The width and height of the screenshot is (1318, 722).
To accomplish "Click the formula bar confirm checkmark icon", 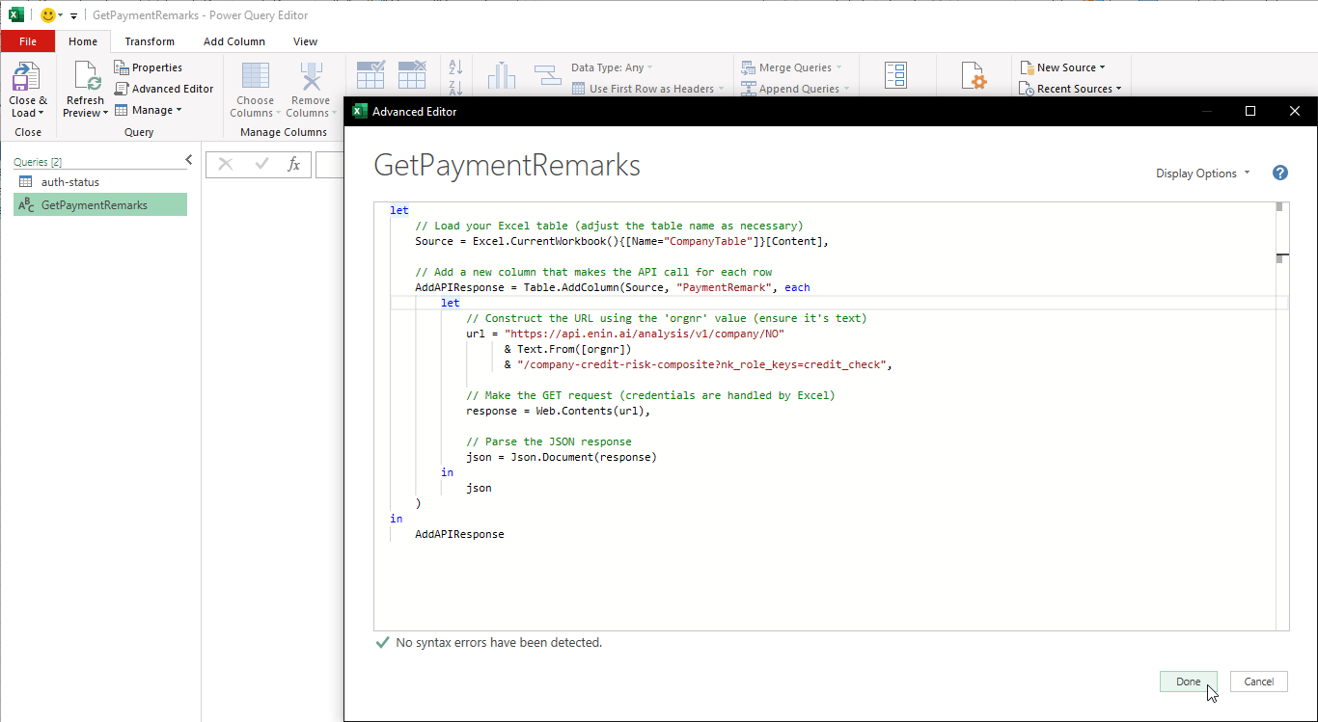I will pyautogui.click(x=261, y=165).
